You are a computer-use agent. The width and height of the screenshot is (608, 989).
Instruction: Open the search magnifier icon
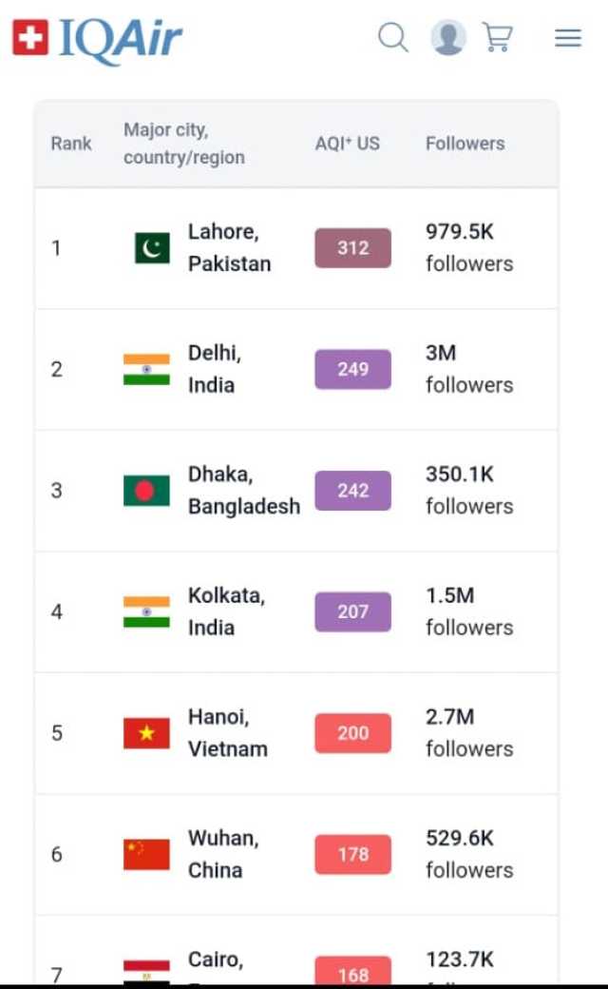click(393, 38)
